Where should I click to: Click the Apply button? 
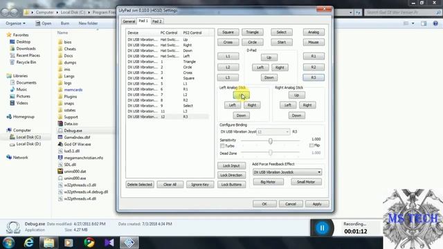point(317,204)
